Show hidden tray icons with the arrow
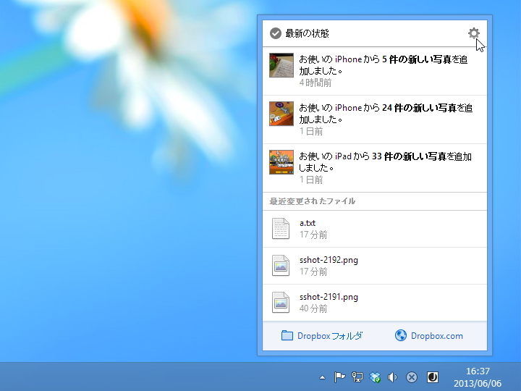This screenshot has width=521, height=391. 322,377
